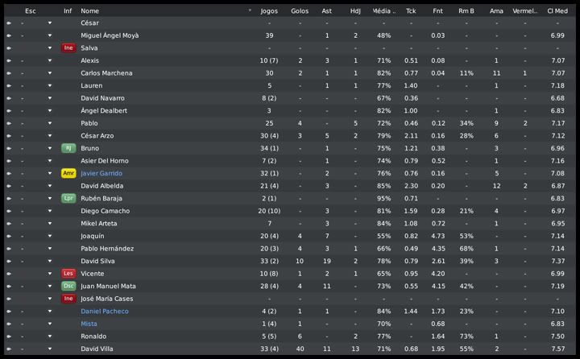Click the red 'Ine' status icon beside Salva

(68, 47)
